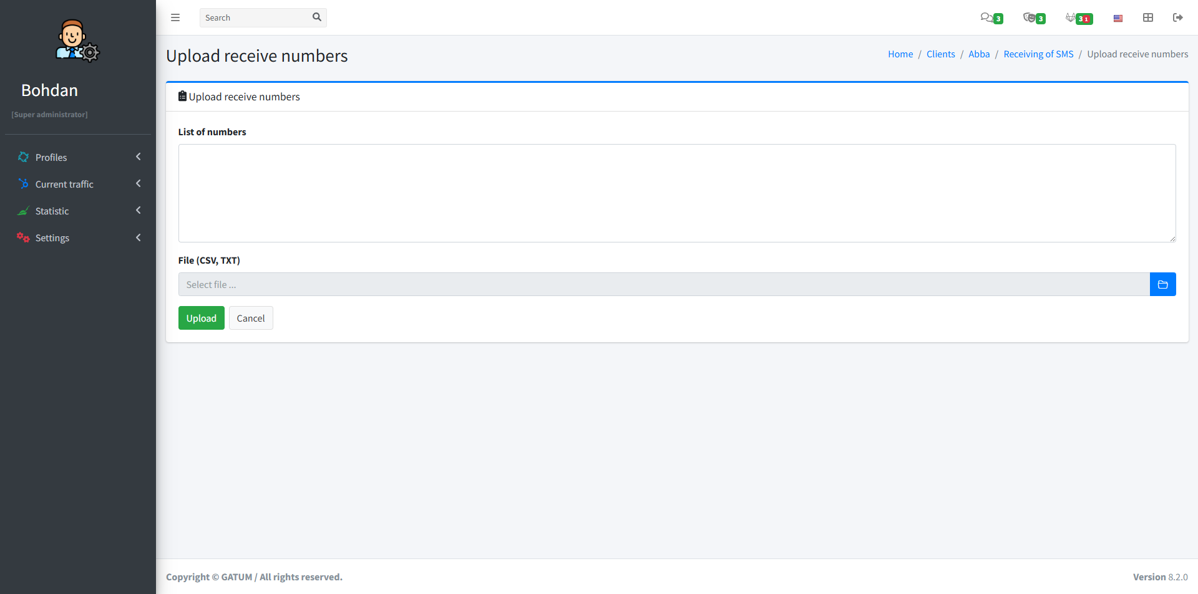This screenshot has width=1198, height=594.
Task: Click the Profiles gear-sync icon in sidebar
Action: [x=23, y=157]
